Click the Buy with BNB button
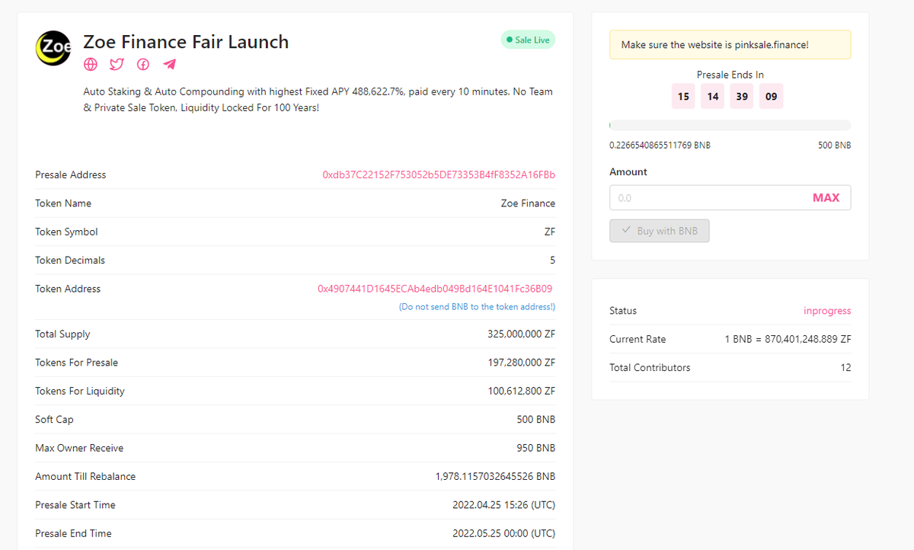 (x=660, y=231)
